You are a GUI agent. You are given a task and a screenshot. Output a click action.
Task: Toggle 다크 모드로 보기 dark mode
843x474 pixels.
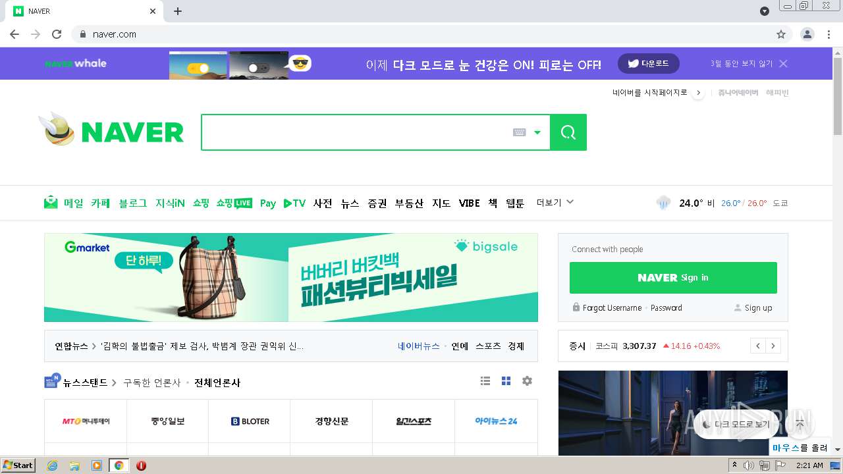tap(736, 425)
